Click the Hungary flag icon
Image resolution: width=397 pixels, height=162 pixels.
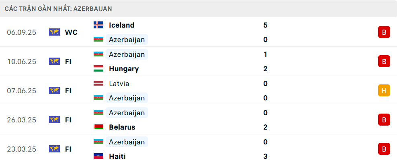coord(98,69)
